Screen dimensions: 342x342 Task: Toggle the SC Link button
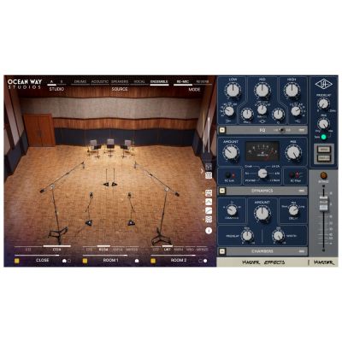coord(228,175)
